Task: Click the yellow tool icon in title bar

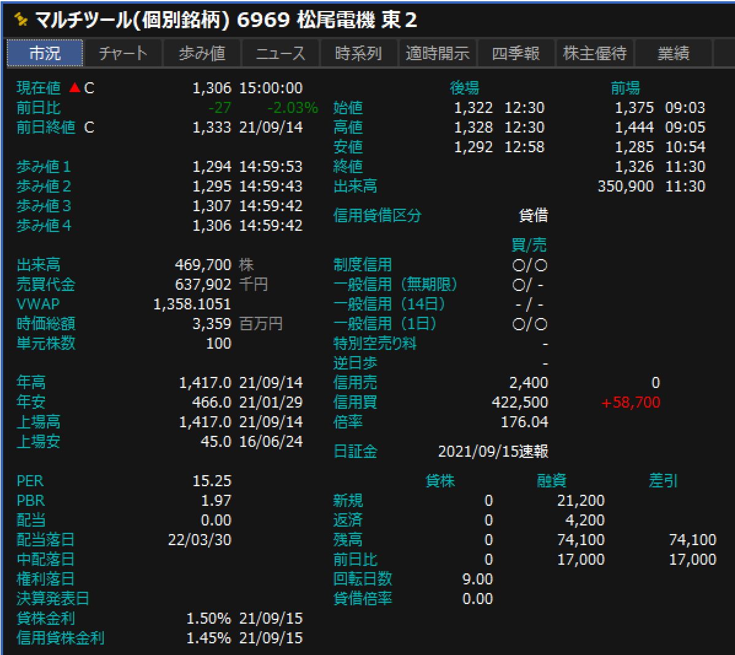Action: coord(21,20)
